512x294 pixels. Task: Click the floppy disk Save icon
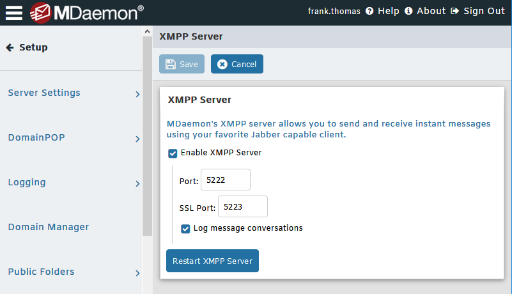pos(171,64)
